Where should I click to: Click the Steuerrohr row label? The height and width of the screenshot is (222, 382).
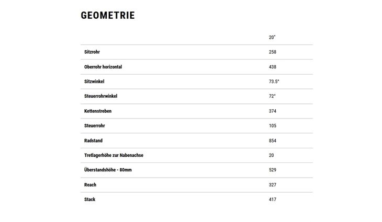tap(95, 126)
